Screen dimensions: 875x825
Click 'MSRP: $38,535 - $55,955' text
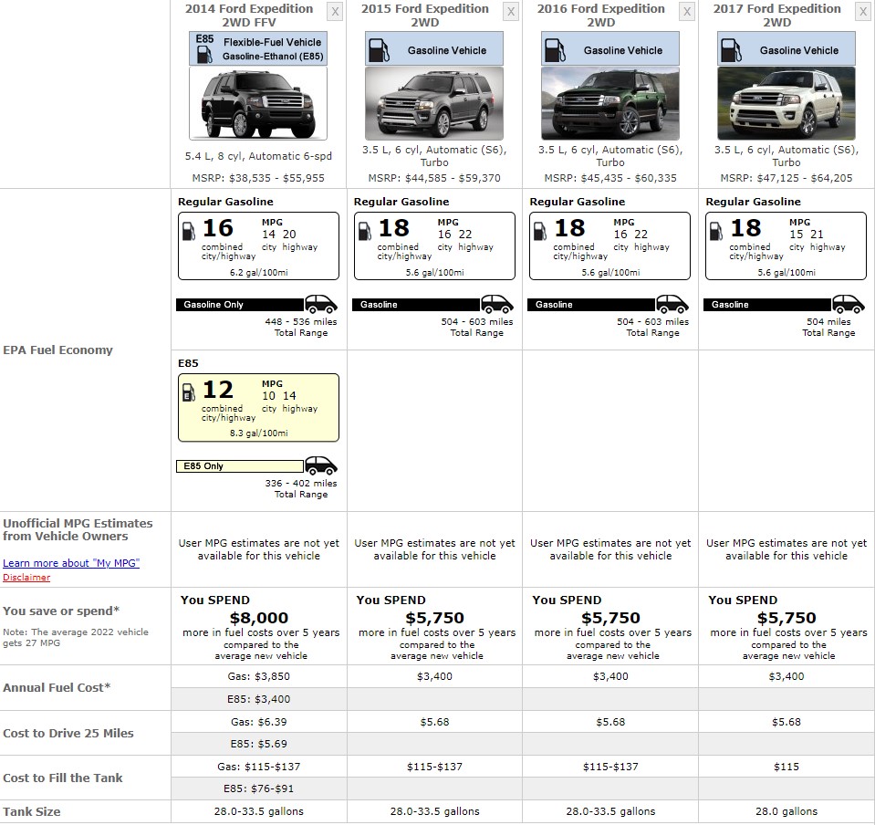pyautogui.click(x=258, y=178)
